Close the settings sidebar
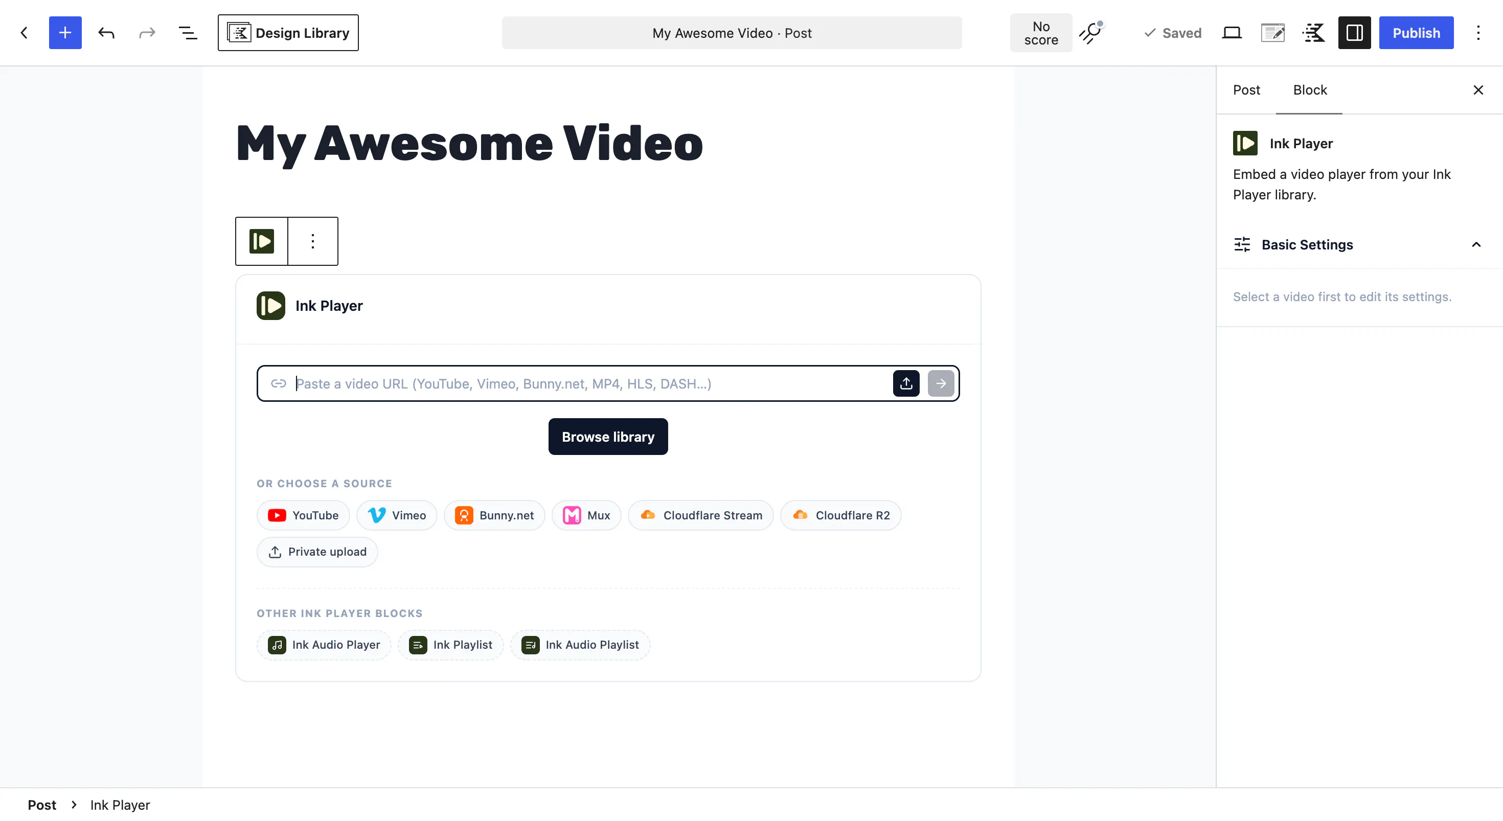This screenshot has height=821, width=1503. [x=1478, y=90]
